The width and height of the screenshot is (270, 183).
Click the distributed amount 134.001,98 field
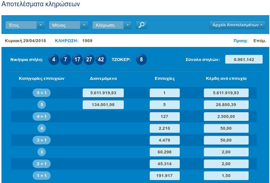(x=103, y=105)
